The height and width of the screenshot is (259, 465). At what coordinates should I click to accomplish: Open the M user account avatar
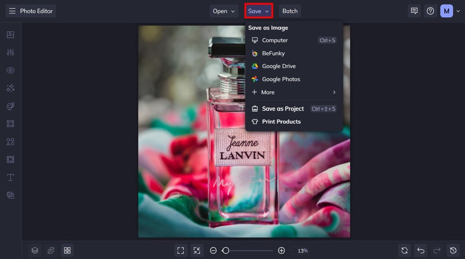(447, 11)
